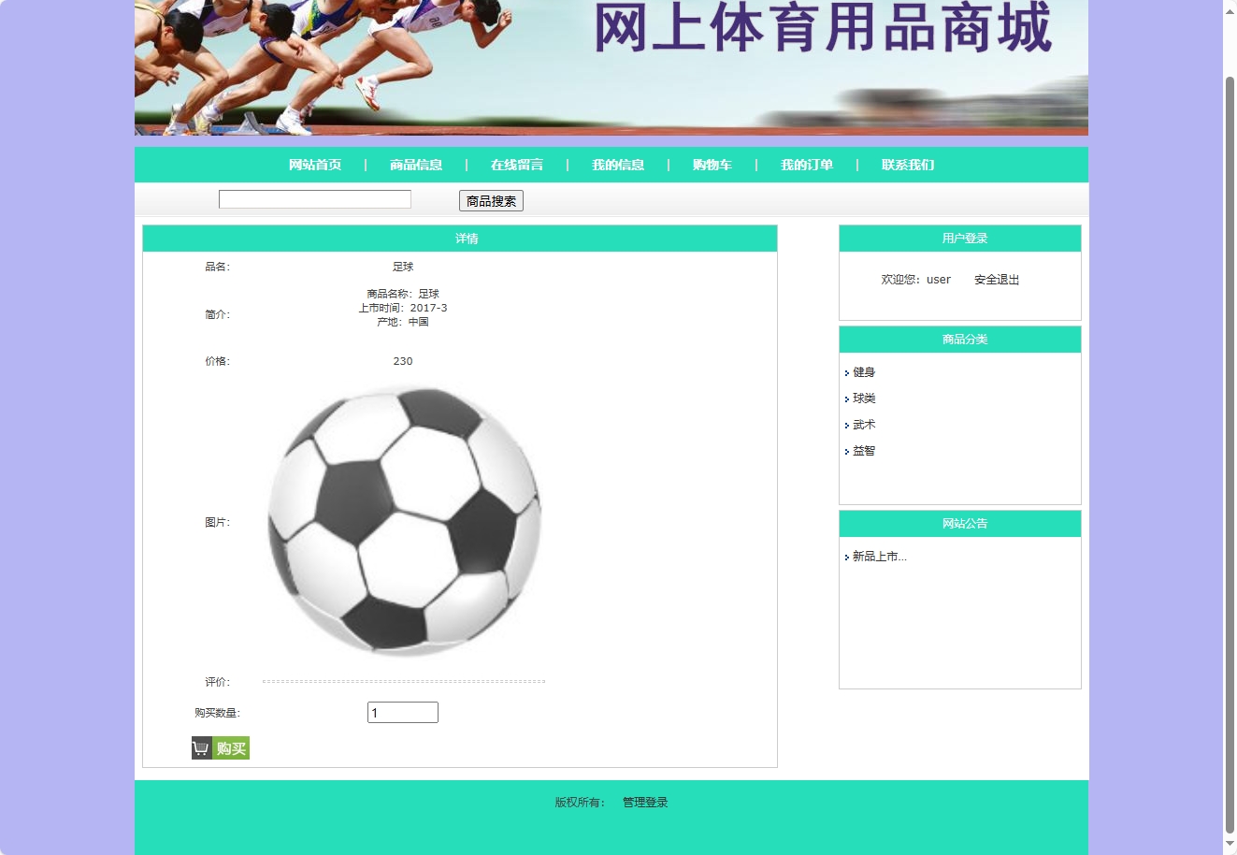Screen dimensions: 1237x855
Task: Select the 武术 martial arts category
Action: 863,424
